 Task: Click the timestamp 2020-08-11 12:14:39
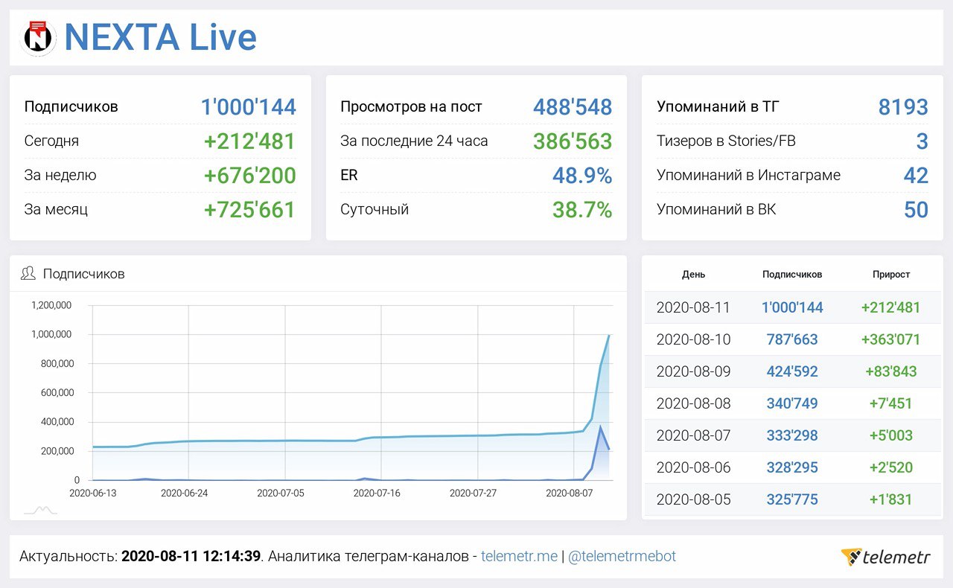(x=191, y=556)
